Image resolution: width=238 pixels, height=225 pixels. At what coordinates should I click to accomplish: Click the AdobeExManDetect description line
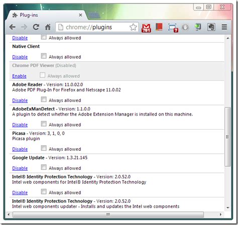[102, 115]
